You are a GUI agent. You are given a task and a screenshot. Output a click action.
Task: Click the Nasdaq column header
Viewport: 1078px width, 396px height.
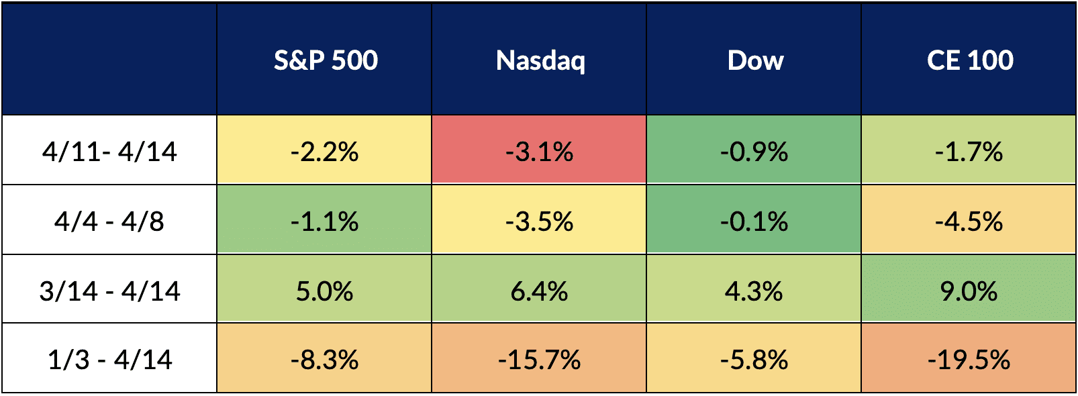(x=540, y=60)
